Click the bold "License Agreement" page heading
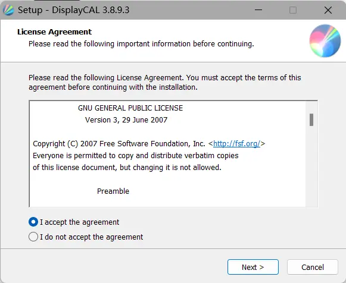 point(54,32)
